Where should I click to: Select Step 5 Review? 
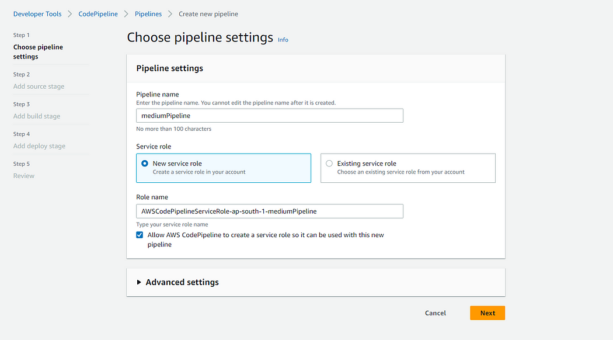(24, 176)
